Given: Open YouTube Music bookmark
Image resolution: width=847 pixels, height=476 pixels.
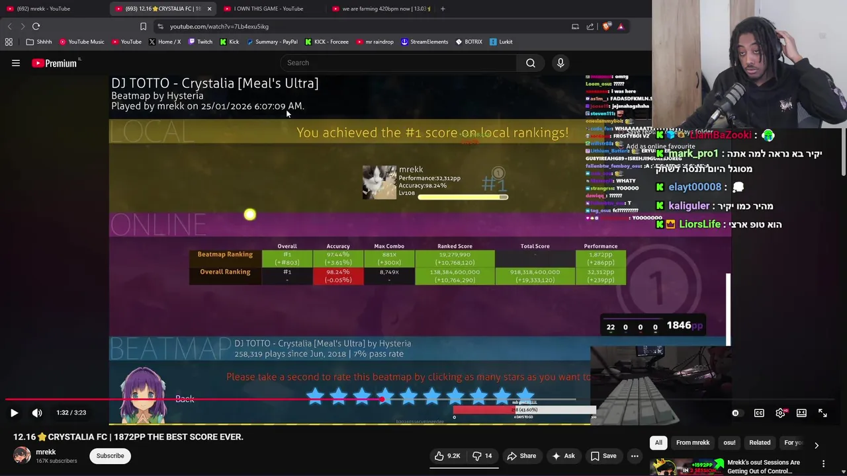Looking at the screenshot, I should [x=82, y=42].
